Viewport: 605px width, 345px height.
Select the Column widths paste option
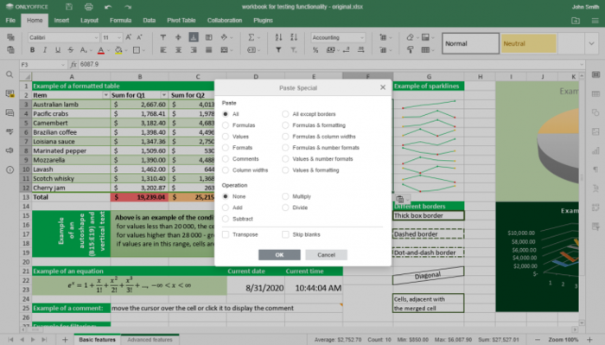coord(226,170)
